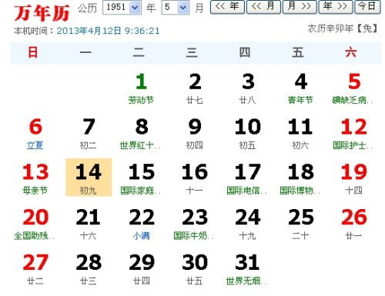Click 农历辛卯年【兔】 lunar year label
Screen dimensions: 385x296
click(343, 28)
